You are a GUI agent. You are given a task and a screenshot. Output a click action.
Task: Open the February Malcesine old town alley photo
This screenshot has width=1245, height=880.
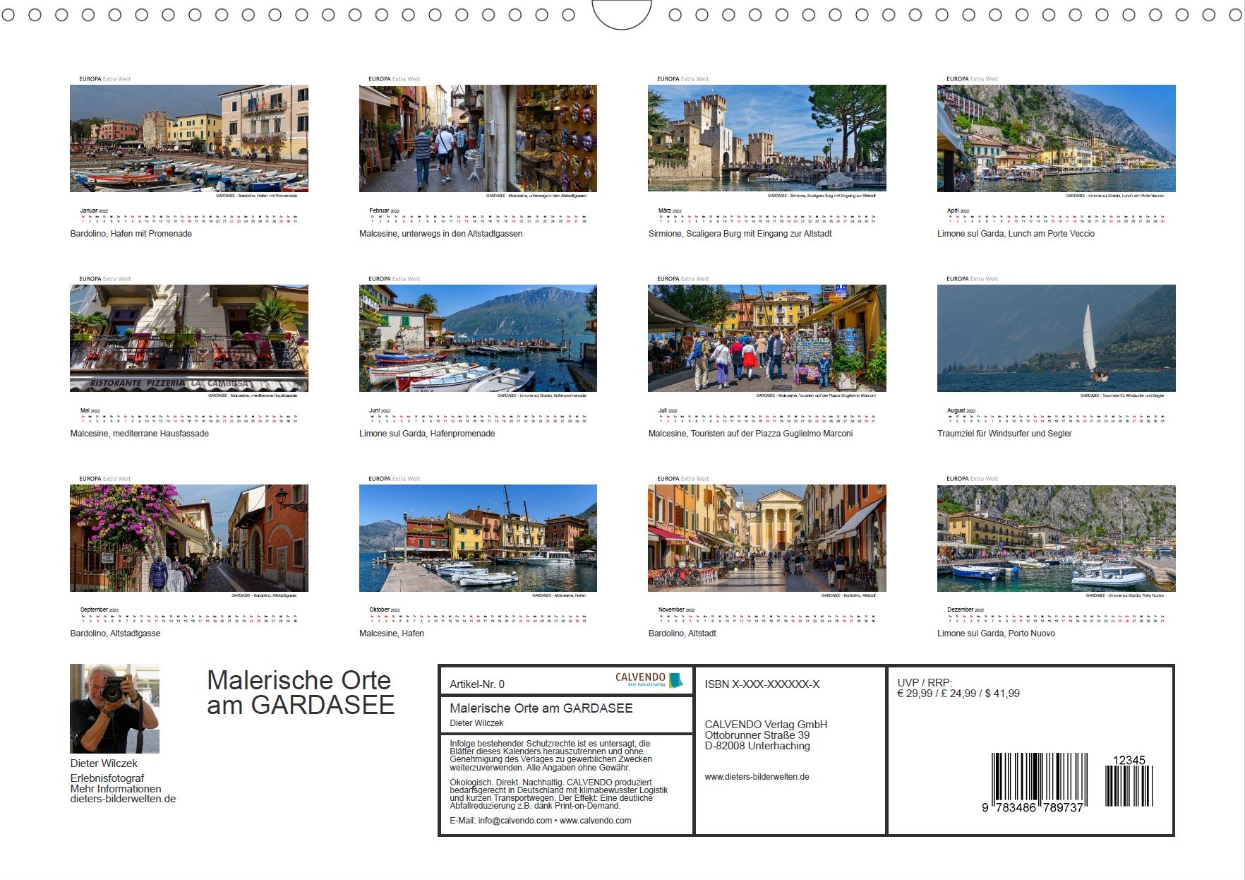coord(478,138)
